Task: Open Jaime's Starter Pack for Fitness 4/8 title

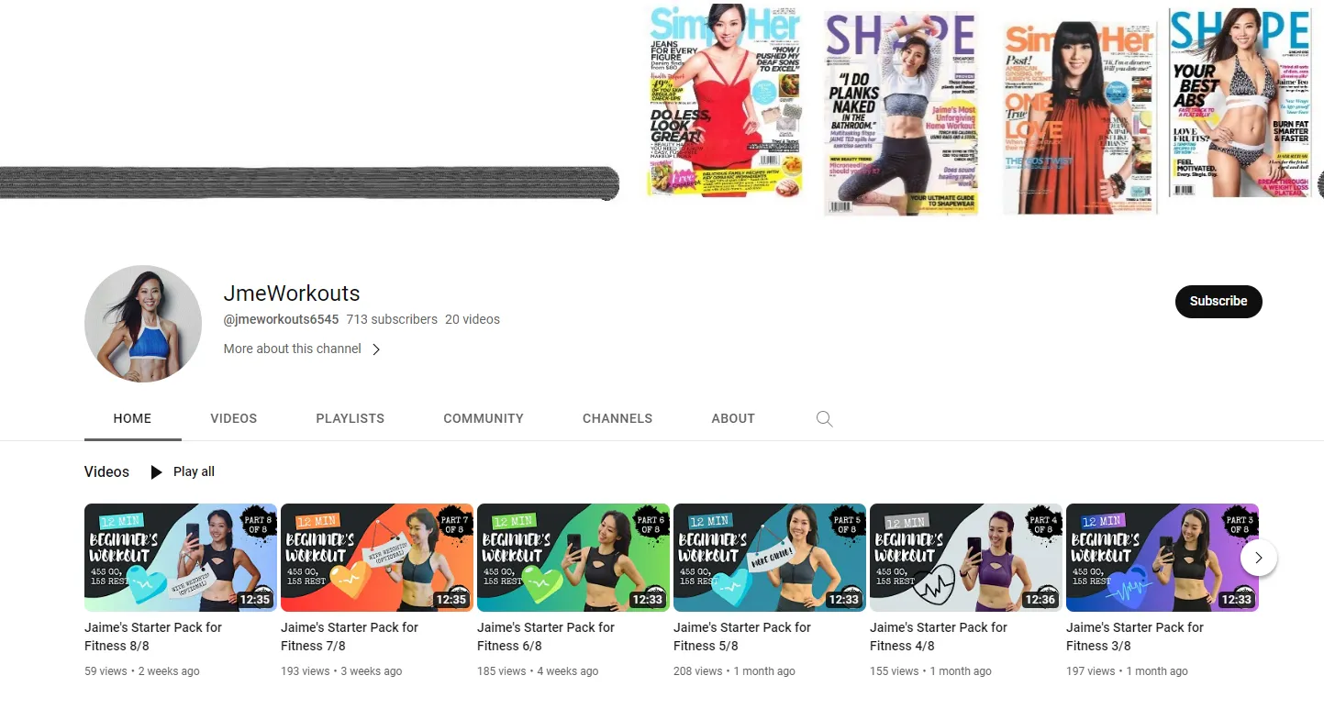Action: 939,637
